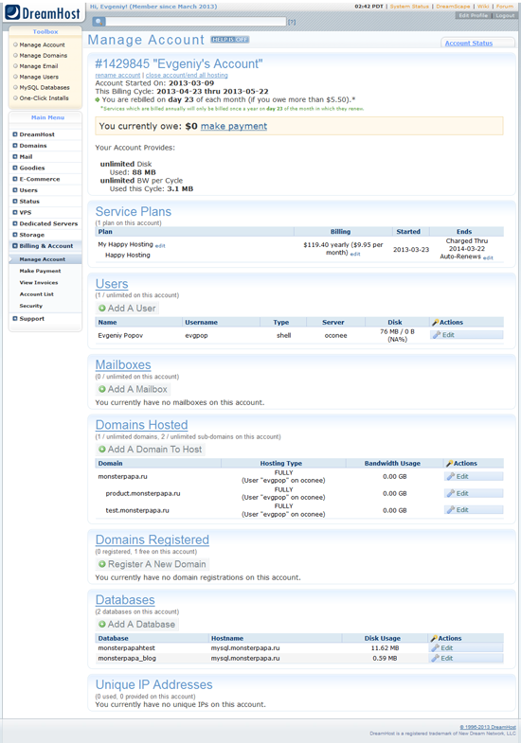Open the Domains Registered heading link
This screenshot has height=743, width=521.
(153, 540)
